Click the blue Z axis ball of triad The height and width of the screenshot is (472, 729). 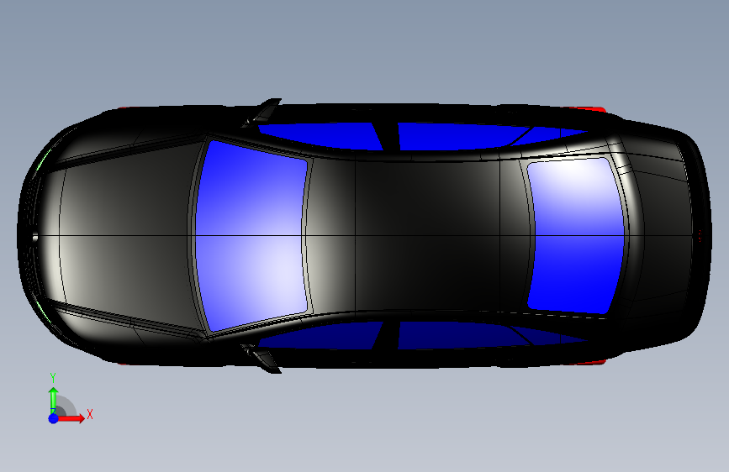tap(54, 418)
